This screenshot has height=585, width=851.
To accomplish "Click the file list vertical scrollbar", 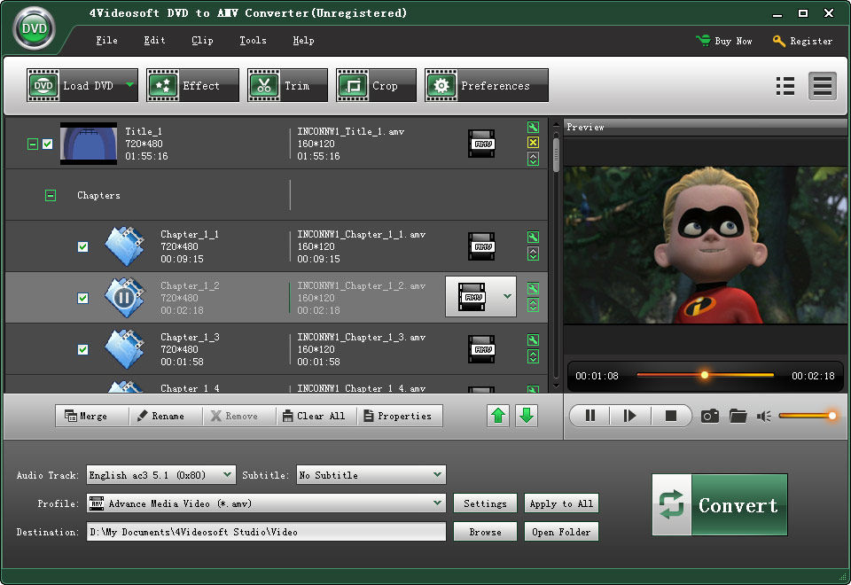I will pyautogui.click(x=556, y=255).
